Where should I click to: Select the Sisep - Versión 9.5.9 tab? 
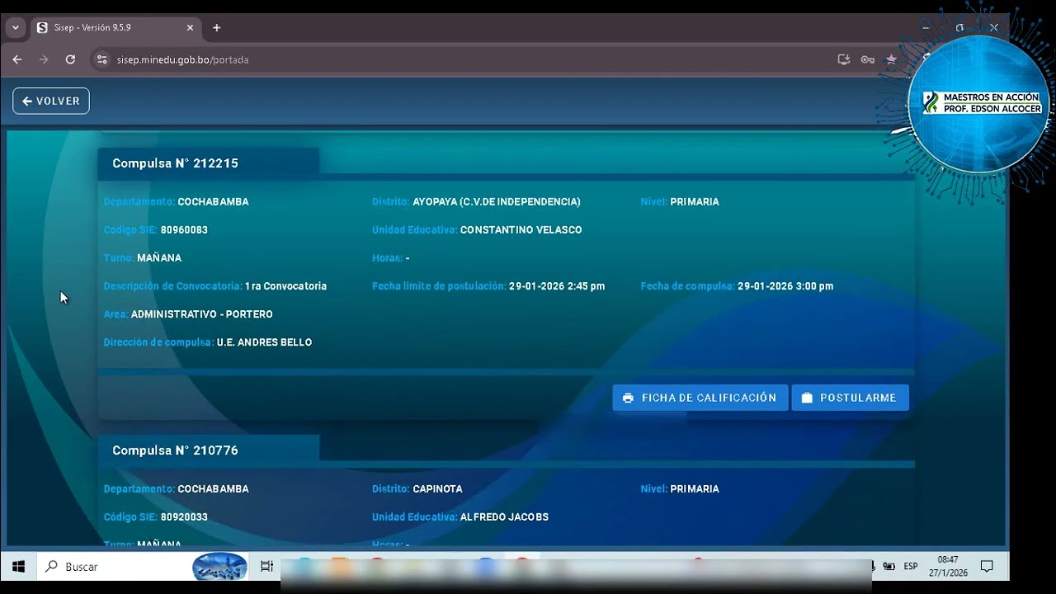pos(115,27)
